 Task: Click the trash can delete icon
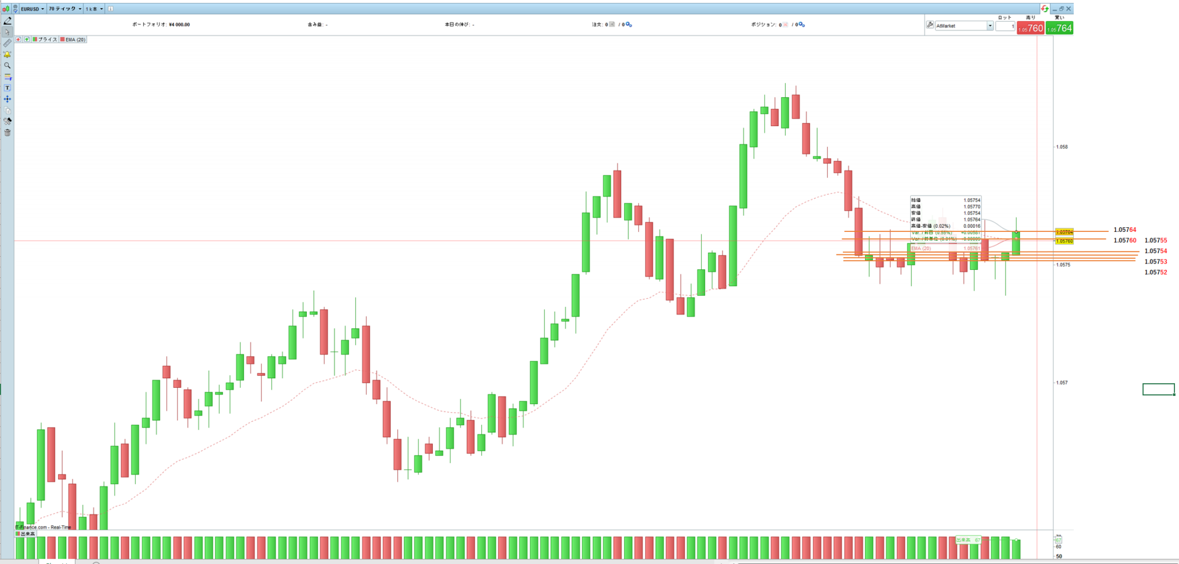[7, 133]
